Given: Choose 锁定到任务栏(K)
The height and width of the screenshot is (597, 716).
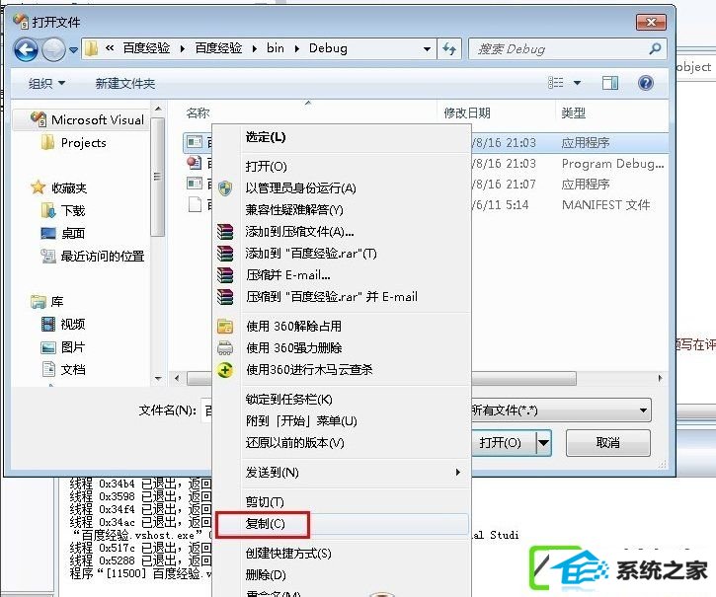Looking at the screenshot, I should click(288, 400).
